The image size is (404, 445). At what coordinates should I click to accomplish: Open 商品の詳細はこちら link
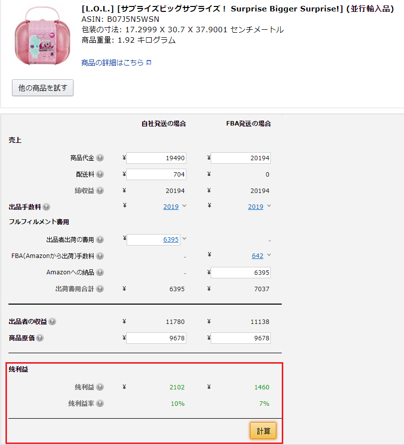point(113,63)
